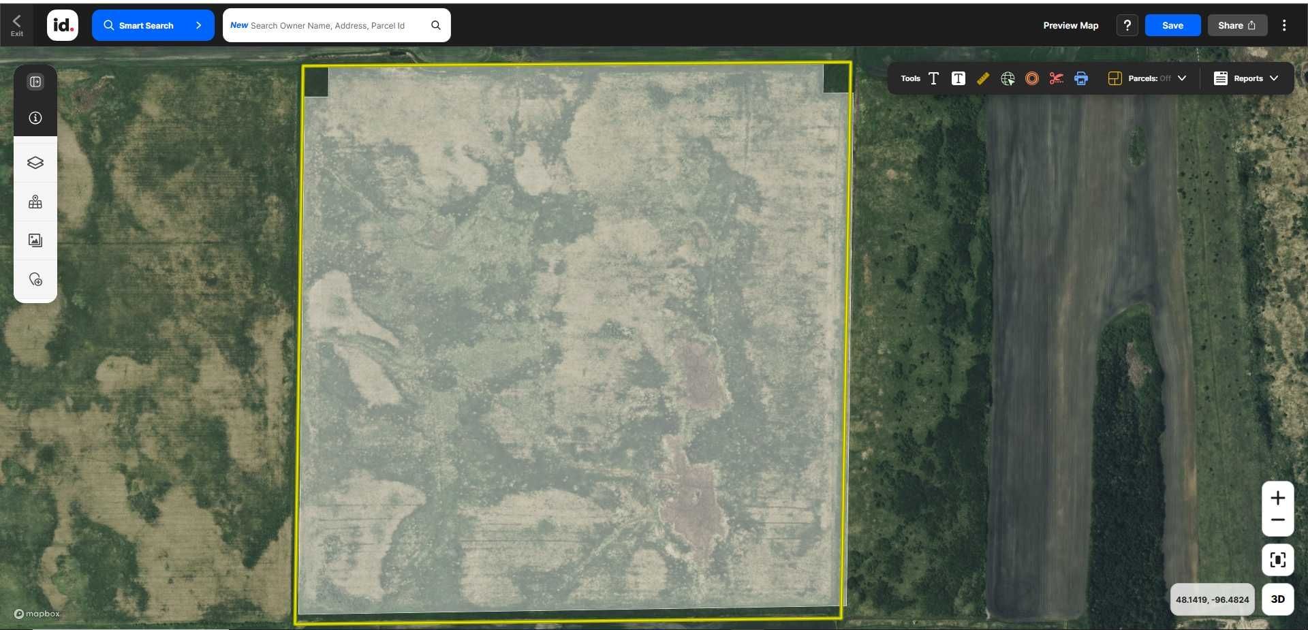Click the blue Save button
This screenshot has height=630, width=1308.
click(x=1172, y=25)
